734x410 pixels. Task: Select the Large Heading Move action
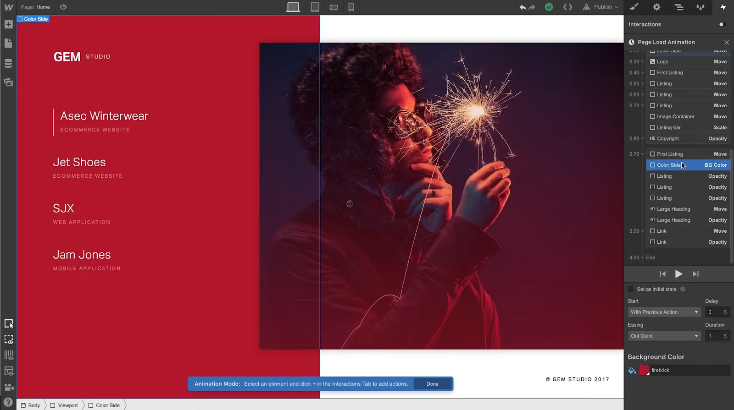click(x=688, y=209)
